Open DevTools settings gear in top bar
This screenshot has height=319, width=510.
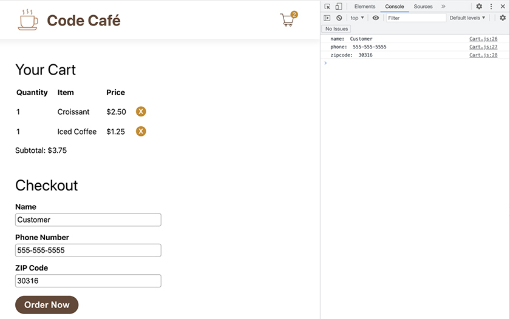[479, 7]
